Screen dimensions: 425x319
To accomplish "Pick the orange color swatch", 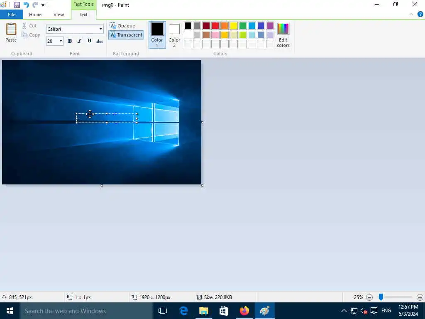I will click(x=225, y=26).
